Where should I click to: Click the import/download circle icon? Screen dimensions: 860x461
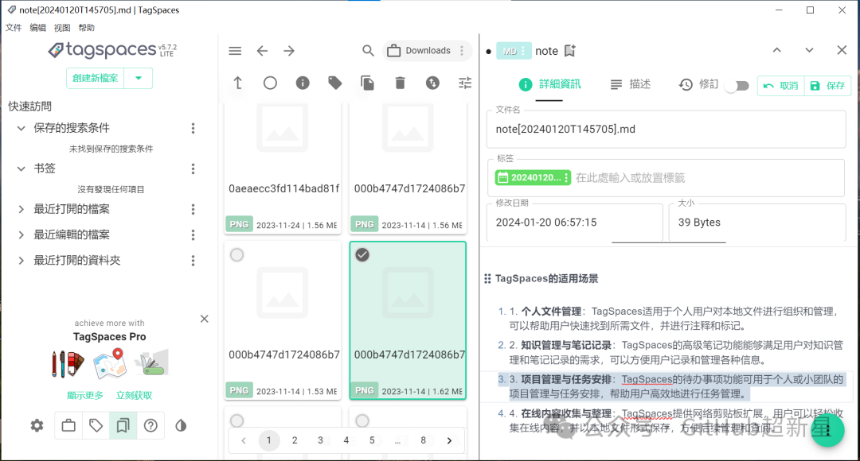[432, 83]
